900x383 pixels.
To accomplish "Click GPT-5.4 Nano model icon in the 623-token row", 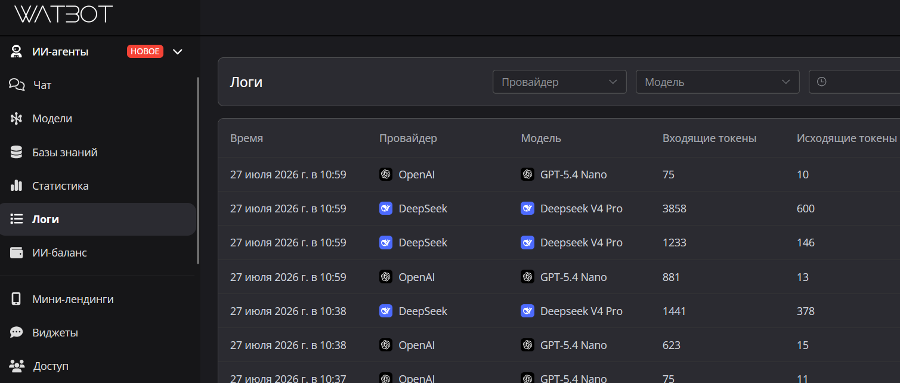I will (527, 345).
